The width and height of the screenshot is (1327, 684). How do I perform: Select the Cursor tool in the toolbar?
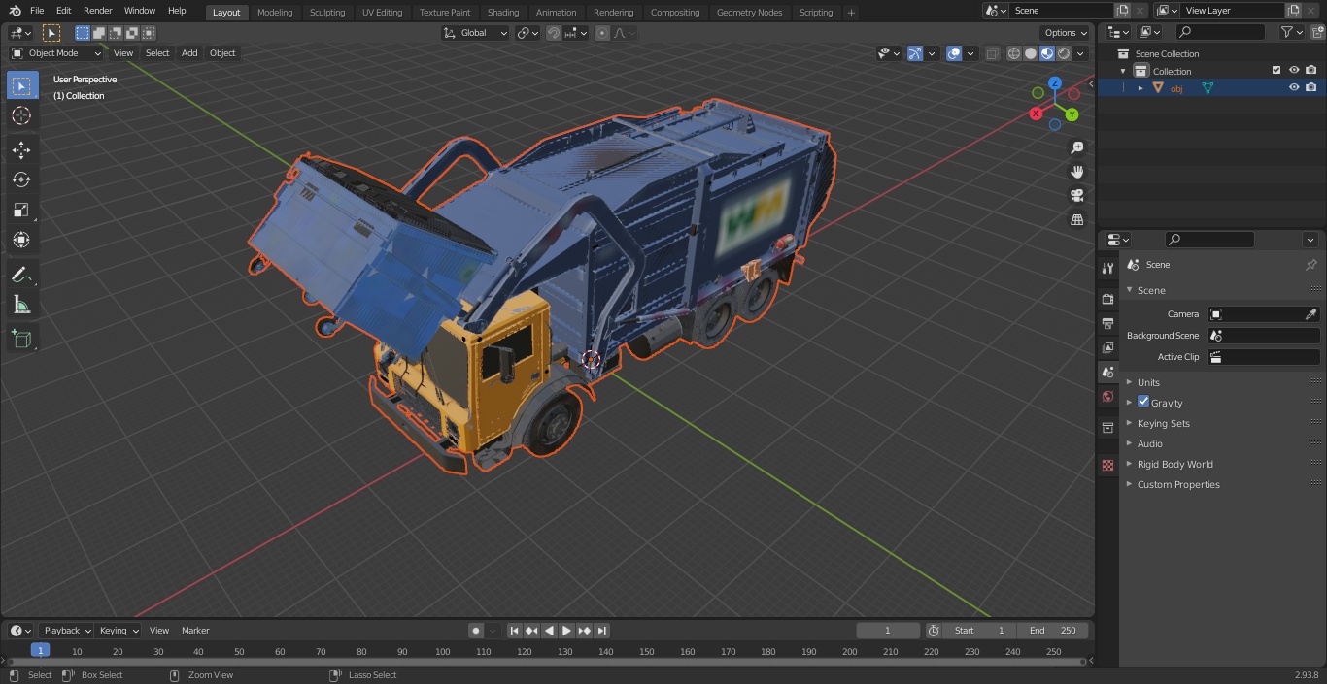click(21, 115)
